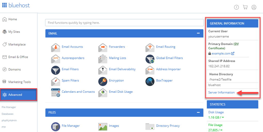
Task: Click the shopping cart icon
Action: pos(245,7)
